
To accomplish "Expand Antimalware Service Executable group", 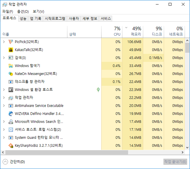I will click(4, 106).
